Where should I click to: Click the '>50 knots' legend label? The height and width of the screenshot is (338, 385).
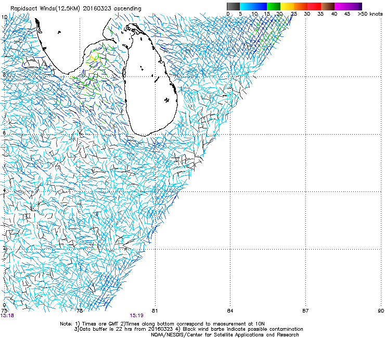(370, 14)
